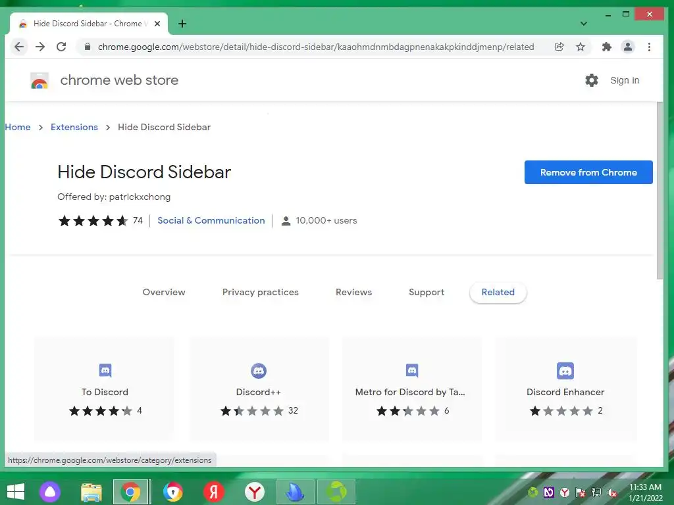Close the Hide Discord Sidebar tab
Viewport: 674px width, 505px height.
pyautogui.click(x=157, y=24)
